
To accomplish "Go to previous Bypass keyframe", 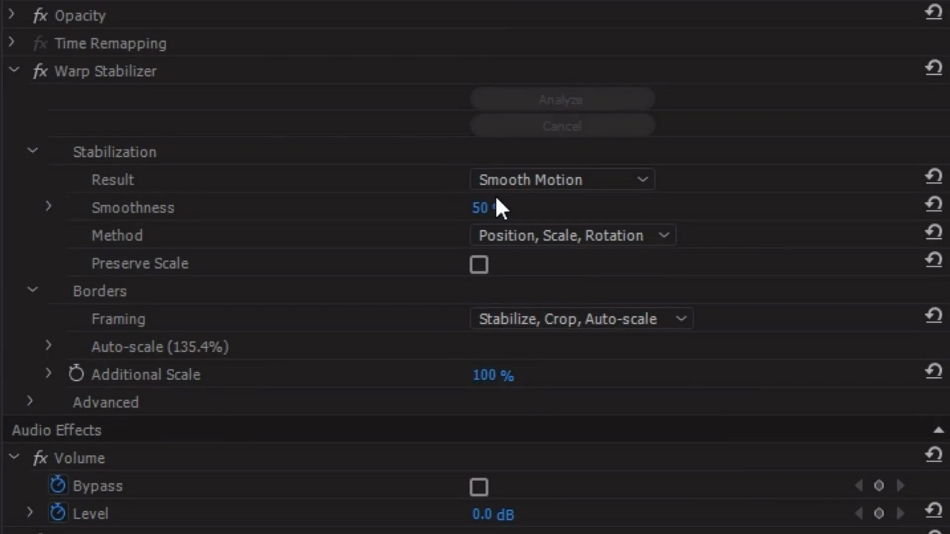I will [x=859, y=486].
